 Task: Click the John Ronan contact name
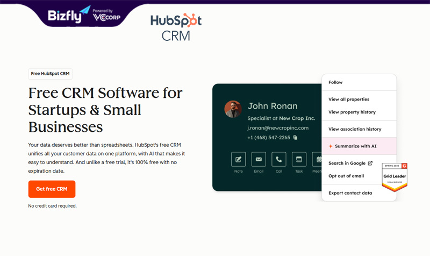click(x=273, y=106)
